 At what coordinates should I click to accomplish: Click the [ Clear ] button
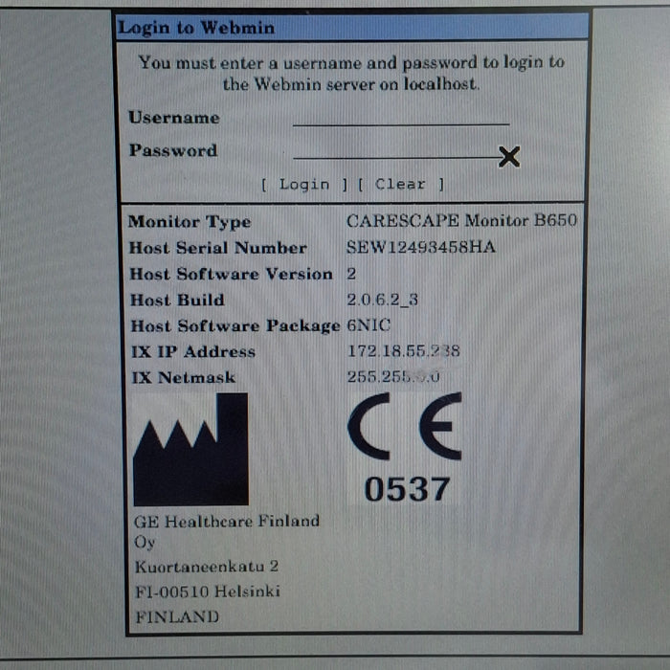[401, 185]
